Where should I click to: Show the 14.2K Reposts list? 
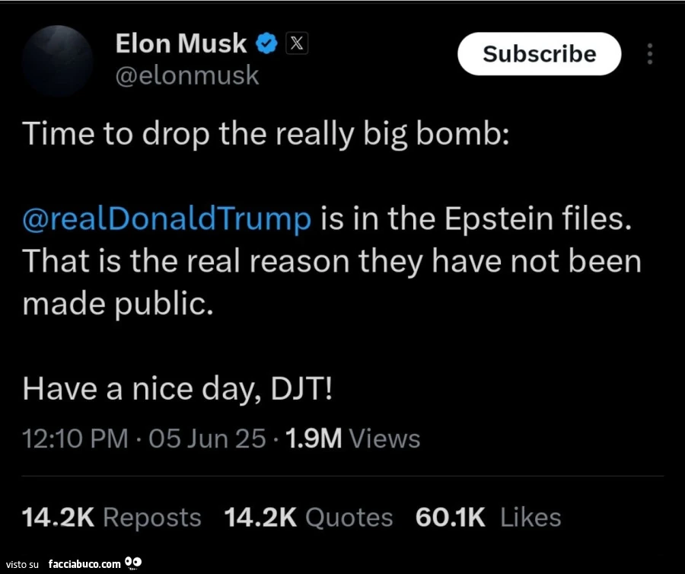pos(111,518)
